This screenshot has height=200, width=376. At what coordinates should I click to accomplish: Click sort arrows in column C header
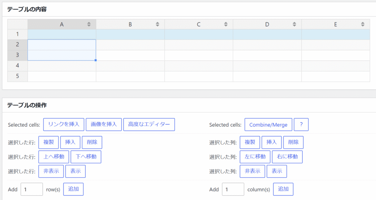tap(226, 25)
